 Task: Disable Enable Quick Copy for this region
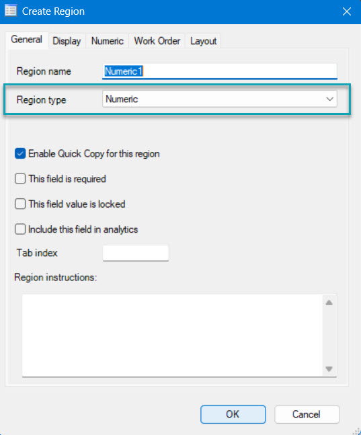click(20, 153)
